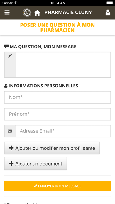This screenshot has width=115, height=204.
Task: Click the Ajouter un document button
Action: [35, 164]
